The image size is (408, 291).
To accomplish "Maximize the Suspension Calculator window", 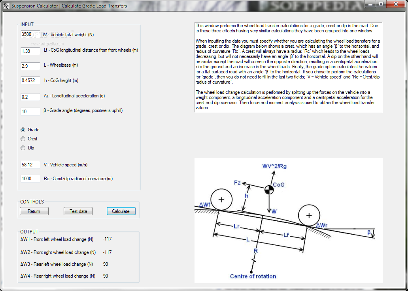I will click(x=381, y=4).
